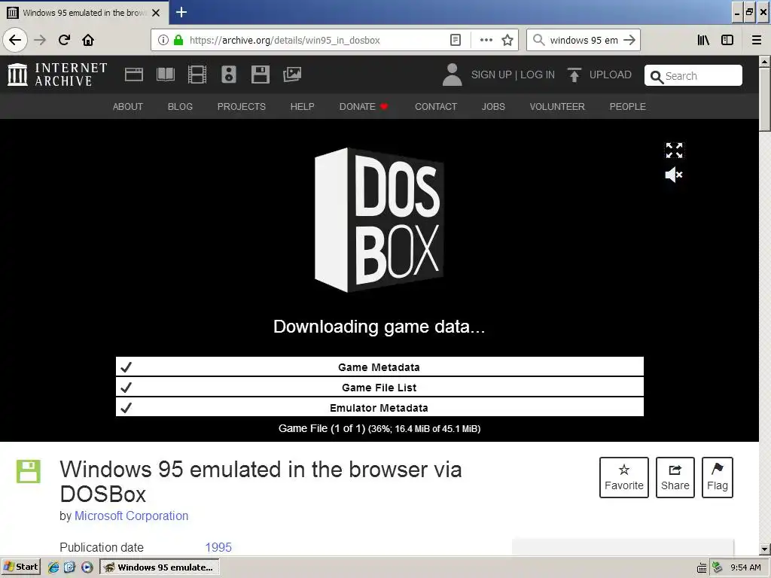Open the Microsoft Corporation creator link

[x=131, y=516]
